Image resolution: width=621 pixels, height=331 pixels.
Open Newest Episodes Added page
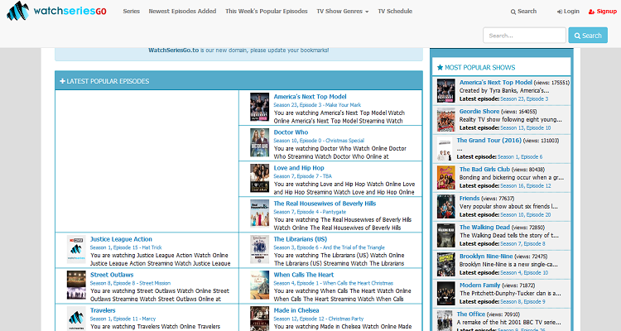click(x=182, y=11)
